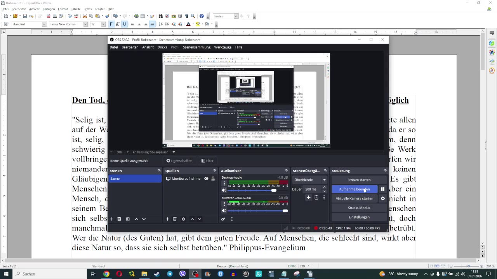Image resolution: width=497 pixels, height=279 pixels.
Task: Open Desktop-Audio three-dot options menu
Action: (x=224, y=184)
